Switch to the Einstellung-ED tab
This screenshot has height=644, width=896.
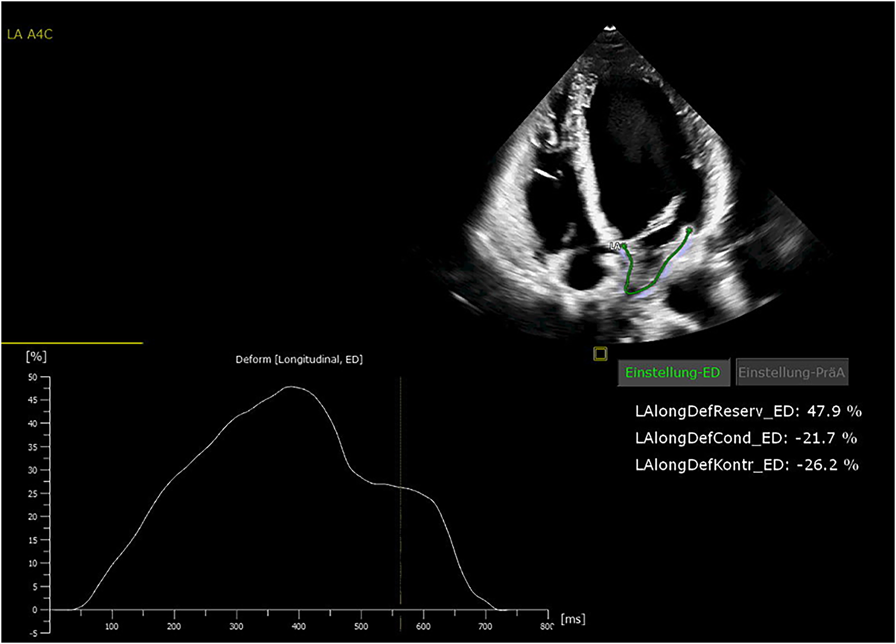tap(674, 371)
